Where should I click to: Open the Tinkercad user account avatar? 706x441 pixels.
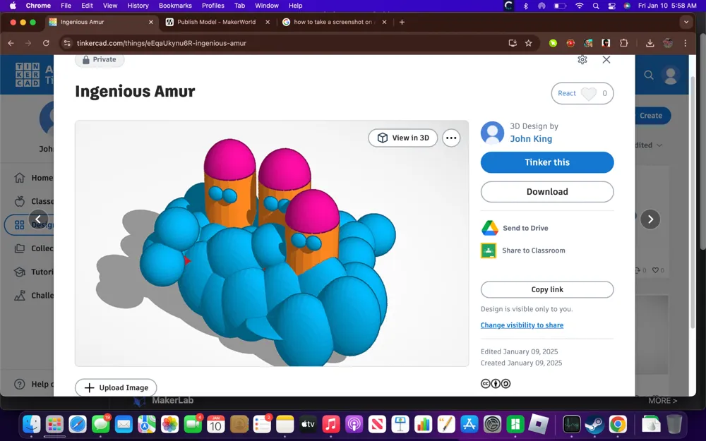pos(671,75)
